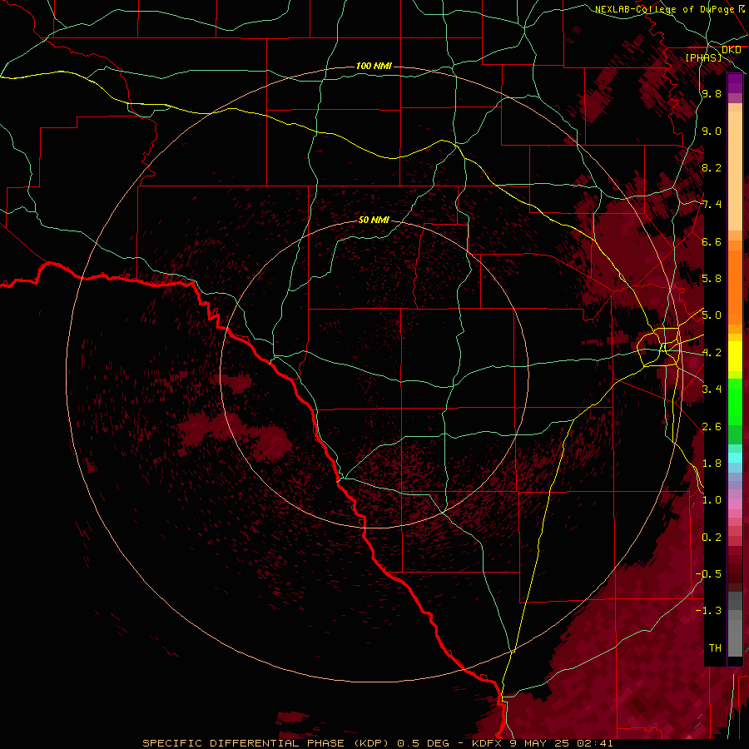
Task: Select the 6.6 value on the color scale
Action: [712, 241]
